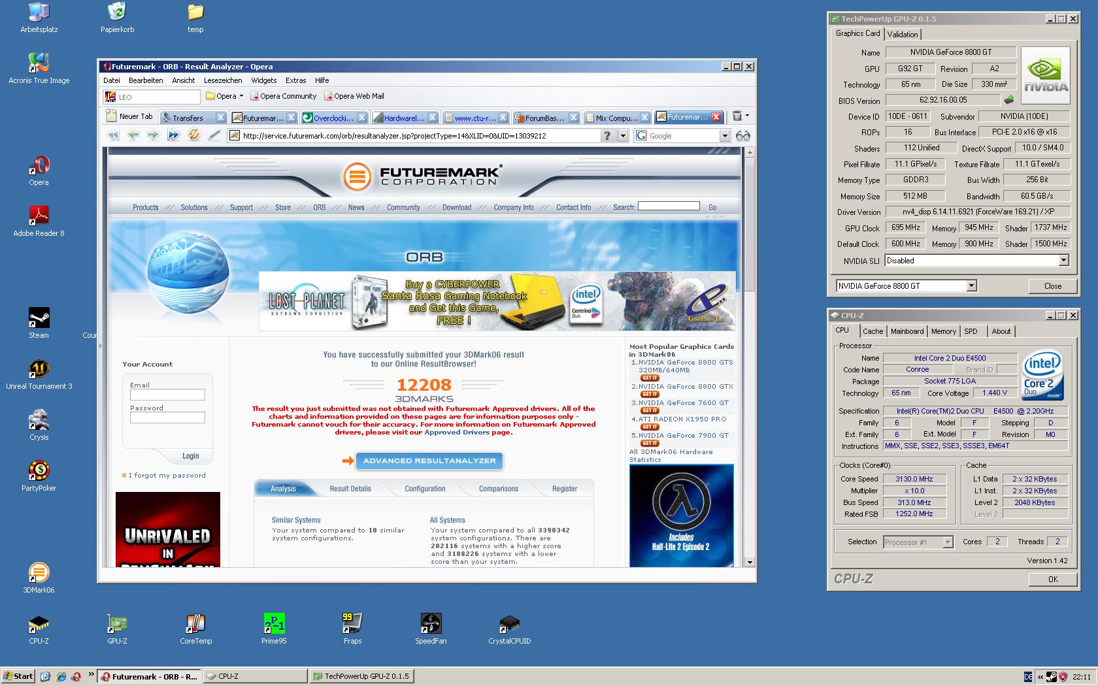Open the Papierkorb recycle bin icon
This screenshot has width=1098, height=686.
(x=117, y=18)
